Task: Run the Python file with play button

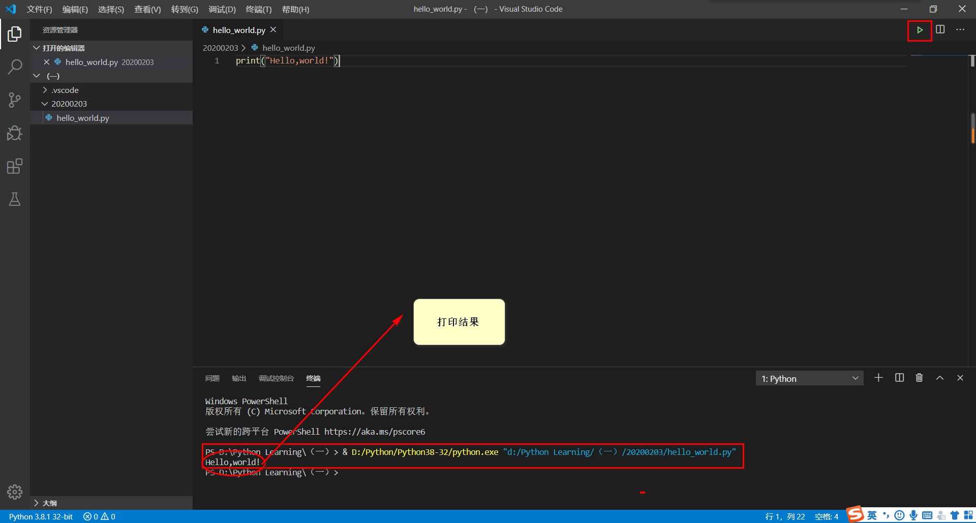Action: [920, 30]
